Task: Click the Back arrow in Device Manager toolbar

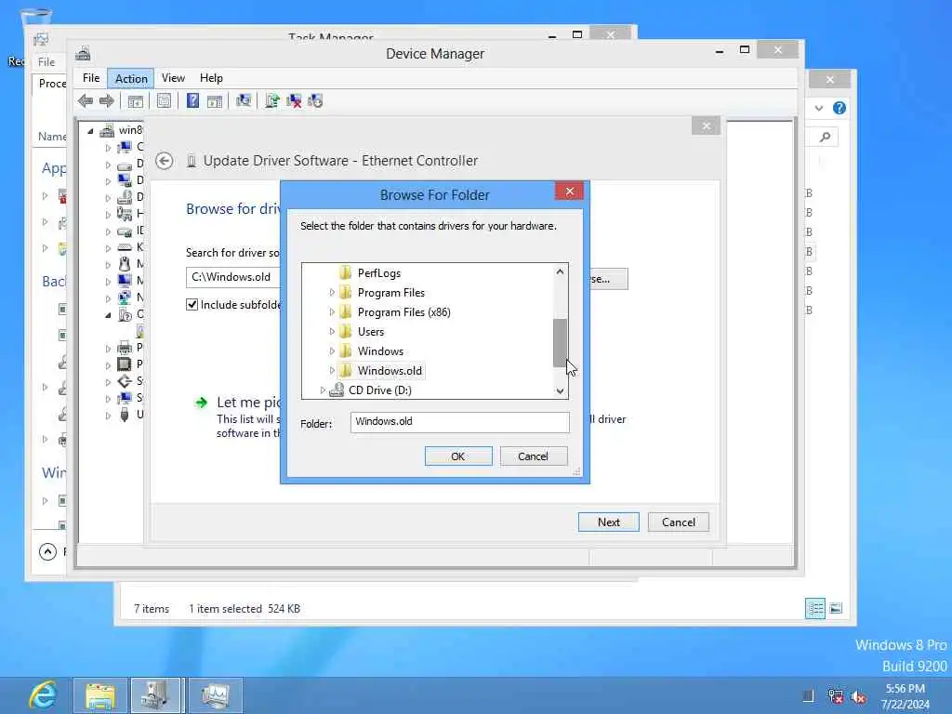Action: click(86, 100)
